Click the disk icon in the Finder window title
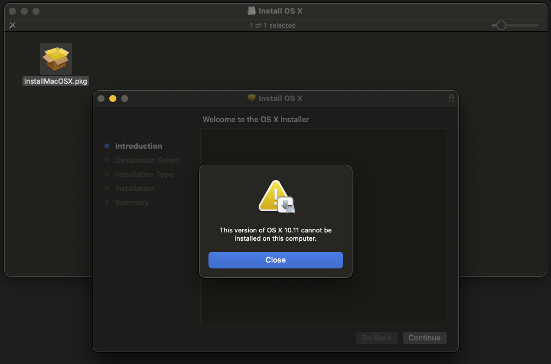The image size is (551, 364). point(251,10)
